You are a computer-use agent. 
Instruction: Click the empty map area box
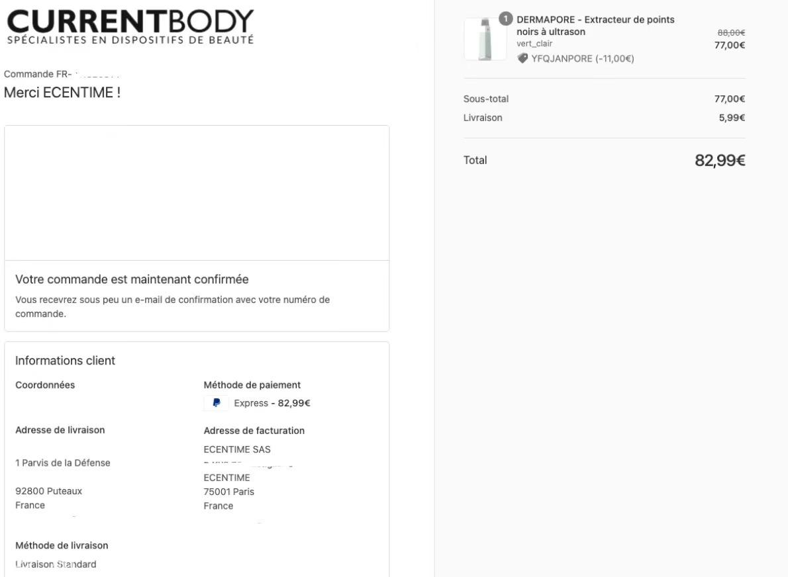pos(197,193)
